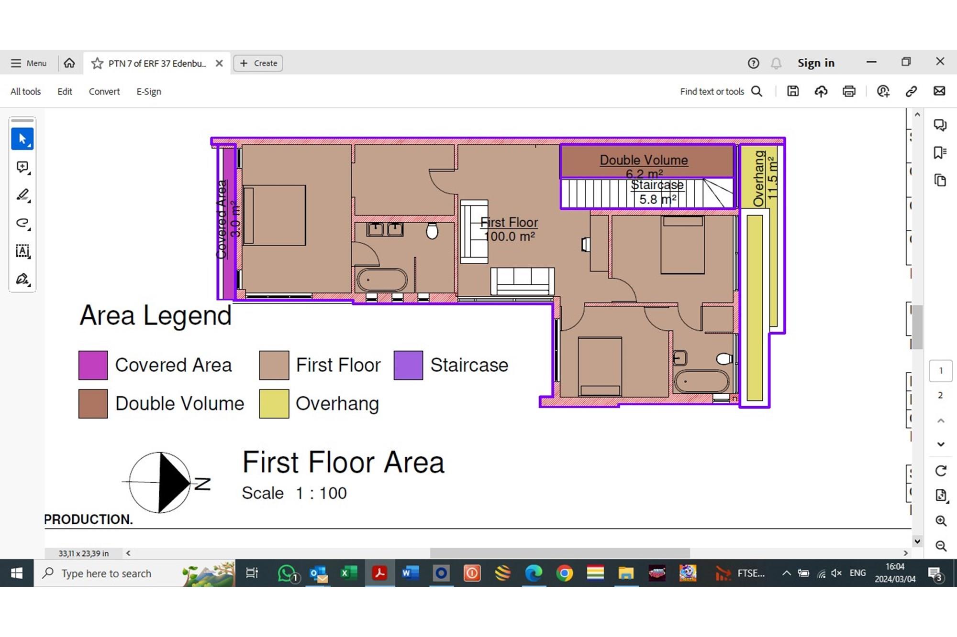Click the Save file icon
957x637 pixels.
click(793, 91)
